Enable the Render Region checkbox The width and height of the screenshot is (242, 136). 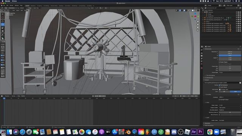tap(219, 62)
